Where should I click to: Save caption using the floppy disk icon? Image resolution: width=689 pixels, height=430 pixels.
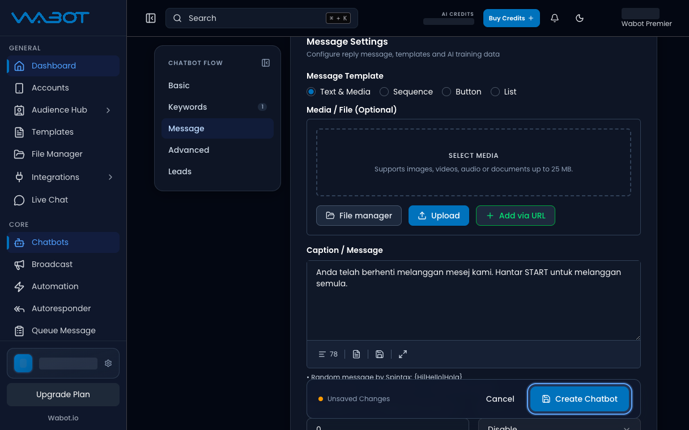[380, 354]
